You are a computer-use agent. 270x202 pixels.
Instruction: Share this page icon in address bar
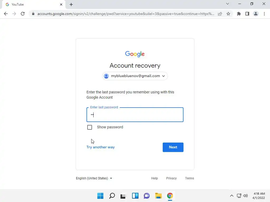(220, 14)
